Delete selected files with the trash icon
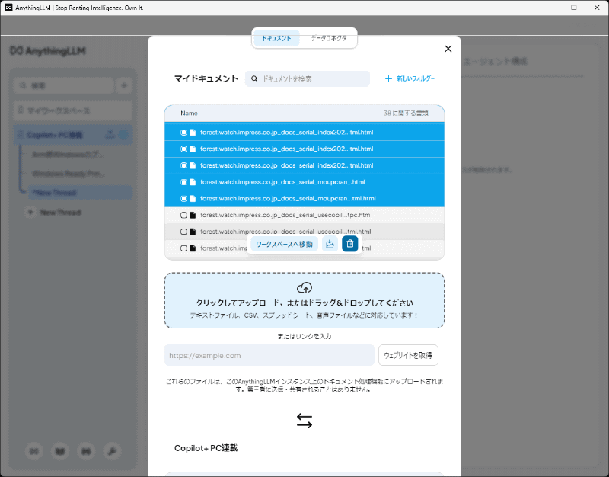609x477 pixels. (x=350, y=244)
